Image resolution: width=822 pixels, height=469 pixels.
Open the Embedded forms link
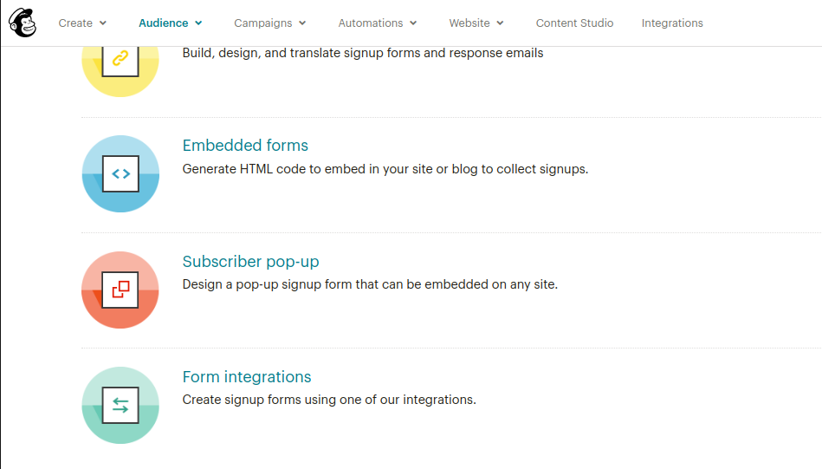pyautogui.click(x=245, y=146)
